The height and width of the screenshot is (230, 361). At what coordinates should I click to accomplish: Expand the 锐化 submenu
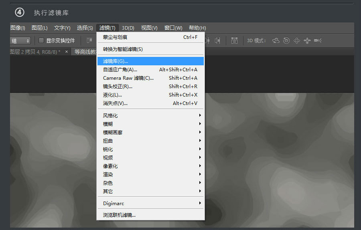point(150,149)
